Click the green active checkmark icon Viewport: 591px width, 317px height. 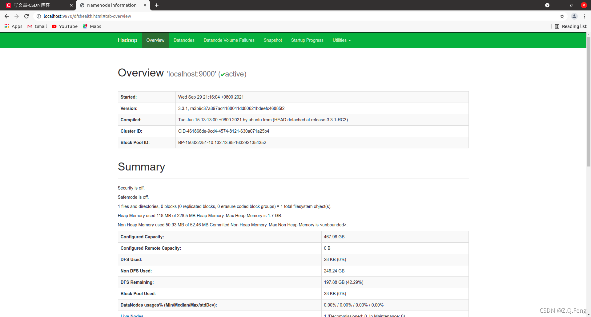(x=223, y=75)
